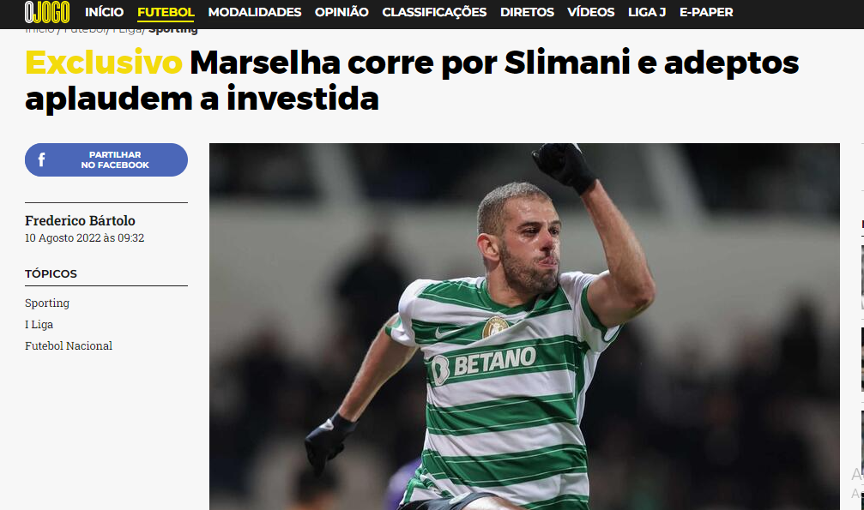Open CLASSIFICAÇÕES in the nav bar
This screenshot has width=864, height=510.
pos(434,12)
